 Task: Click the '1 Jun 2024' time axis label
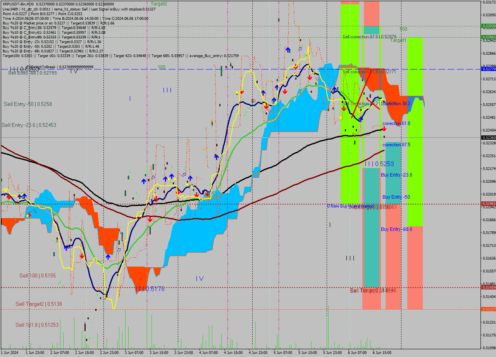[x=10, y=353]
